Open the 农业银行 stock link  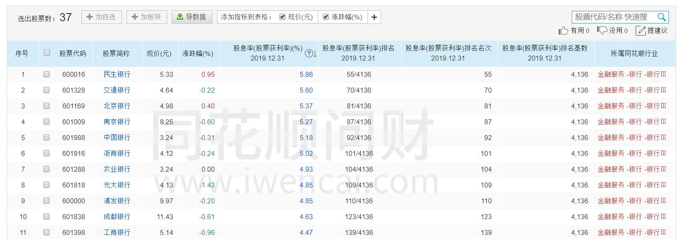point(117,169)
